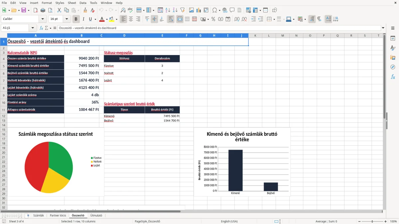399x224 pixels.
Task: Toggle Bold formatting
Action: pyautogui.click(x=76, y=19)
